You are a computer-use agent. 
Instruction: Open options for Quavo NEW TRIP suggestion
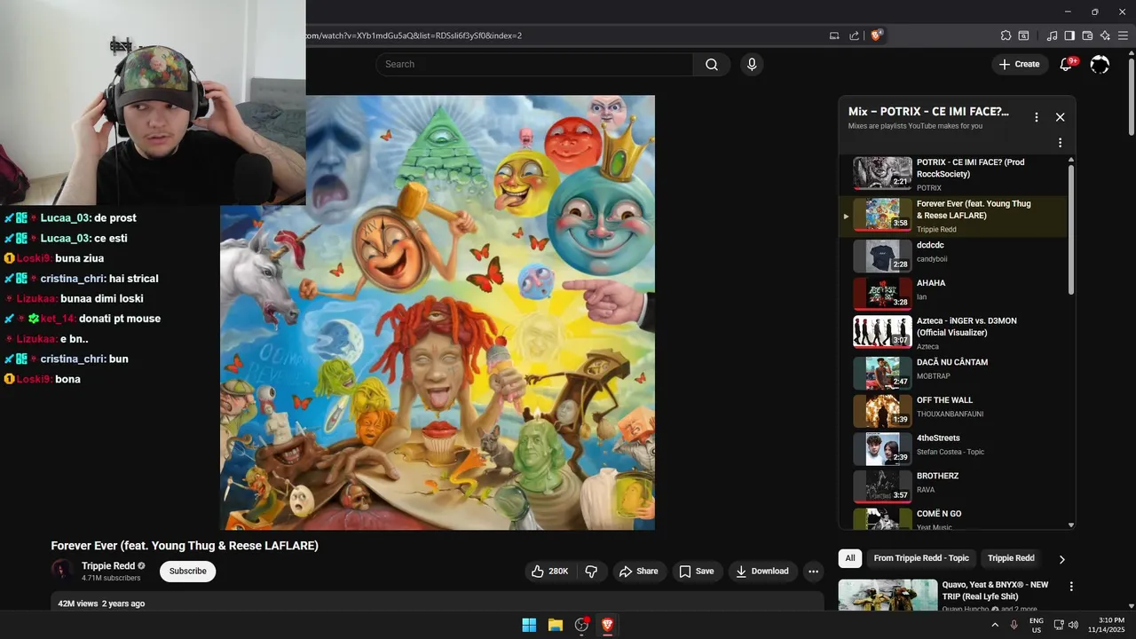click(x=1071, y=587)
